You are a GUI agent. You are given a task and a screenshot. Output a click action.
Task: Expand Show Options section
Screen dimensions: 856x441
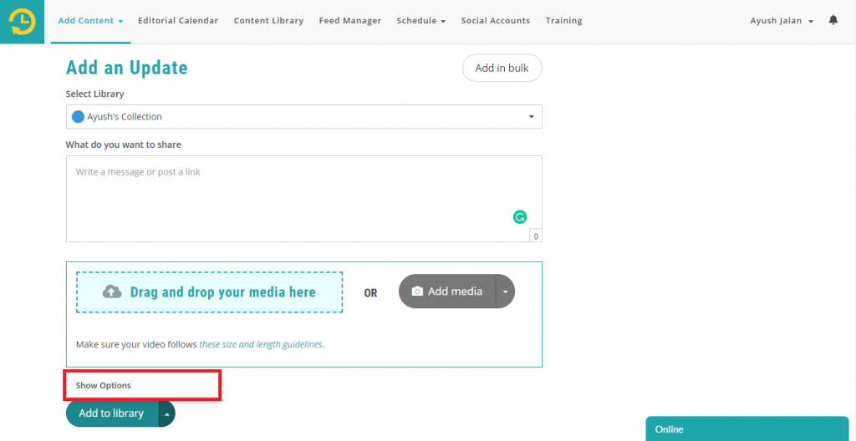[x=103, y=385]
